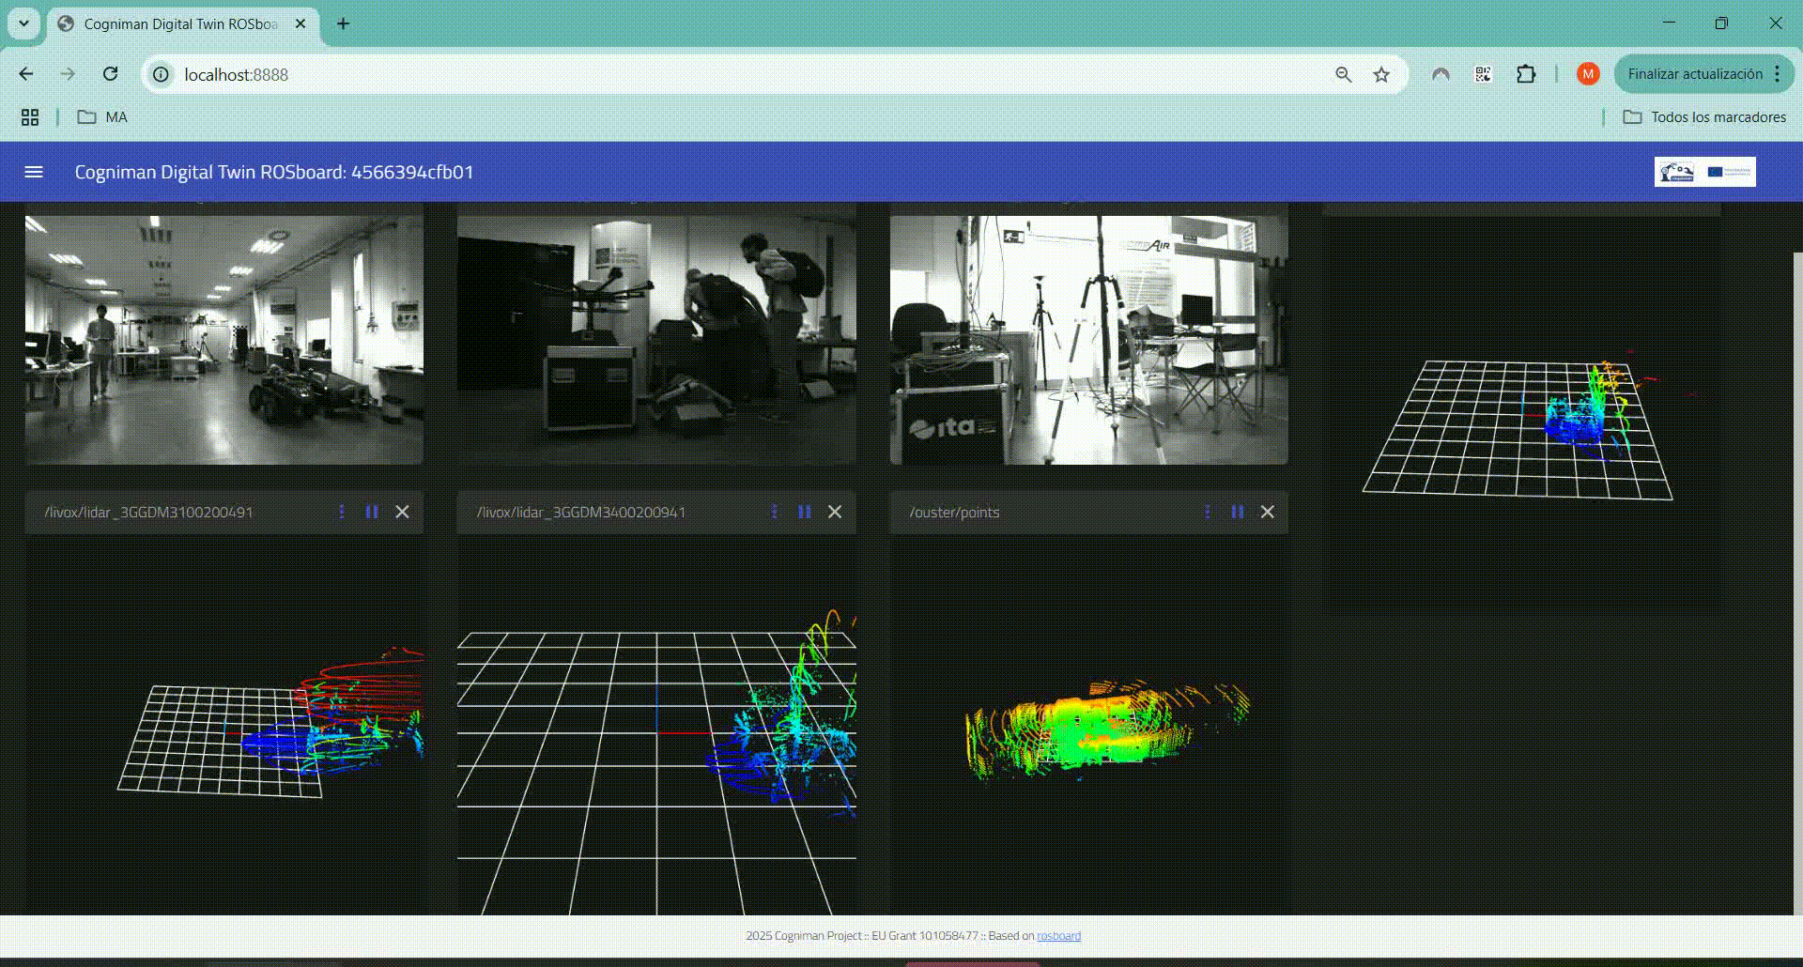Click the /ouster/points card title

tap(954, 512)
